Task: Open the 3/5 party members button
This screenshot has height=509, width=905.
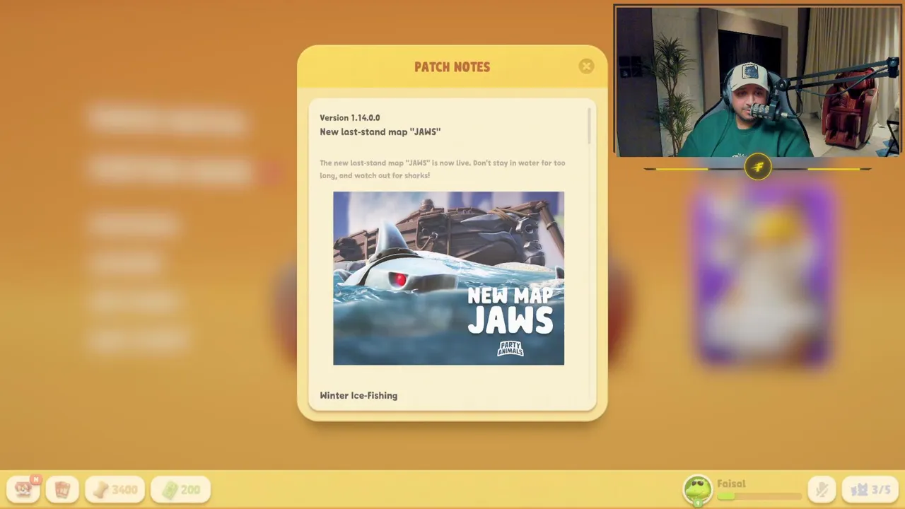Action: (x=870, y=489)
